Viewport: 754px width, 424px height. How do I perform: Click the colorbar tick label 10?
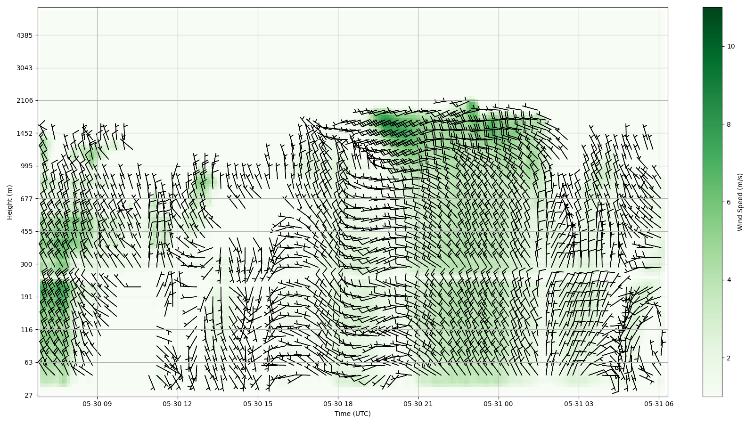tap(731, 46)
